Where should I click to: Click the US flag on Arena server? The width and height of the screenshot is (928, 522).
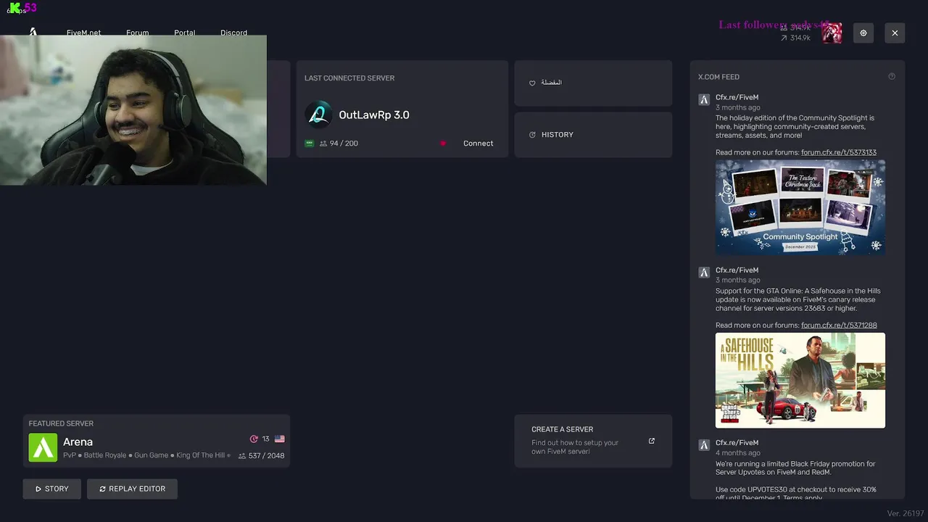pyautogui.click(x=280, y=439)
